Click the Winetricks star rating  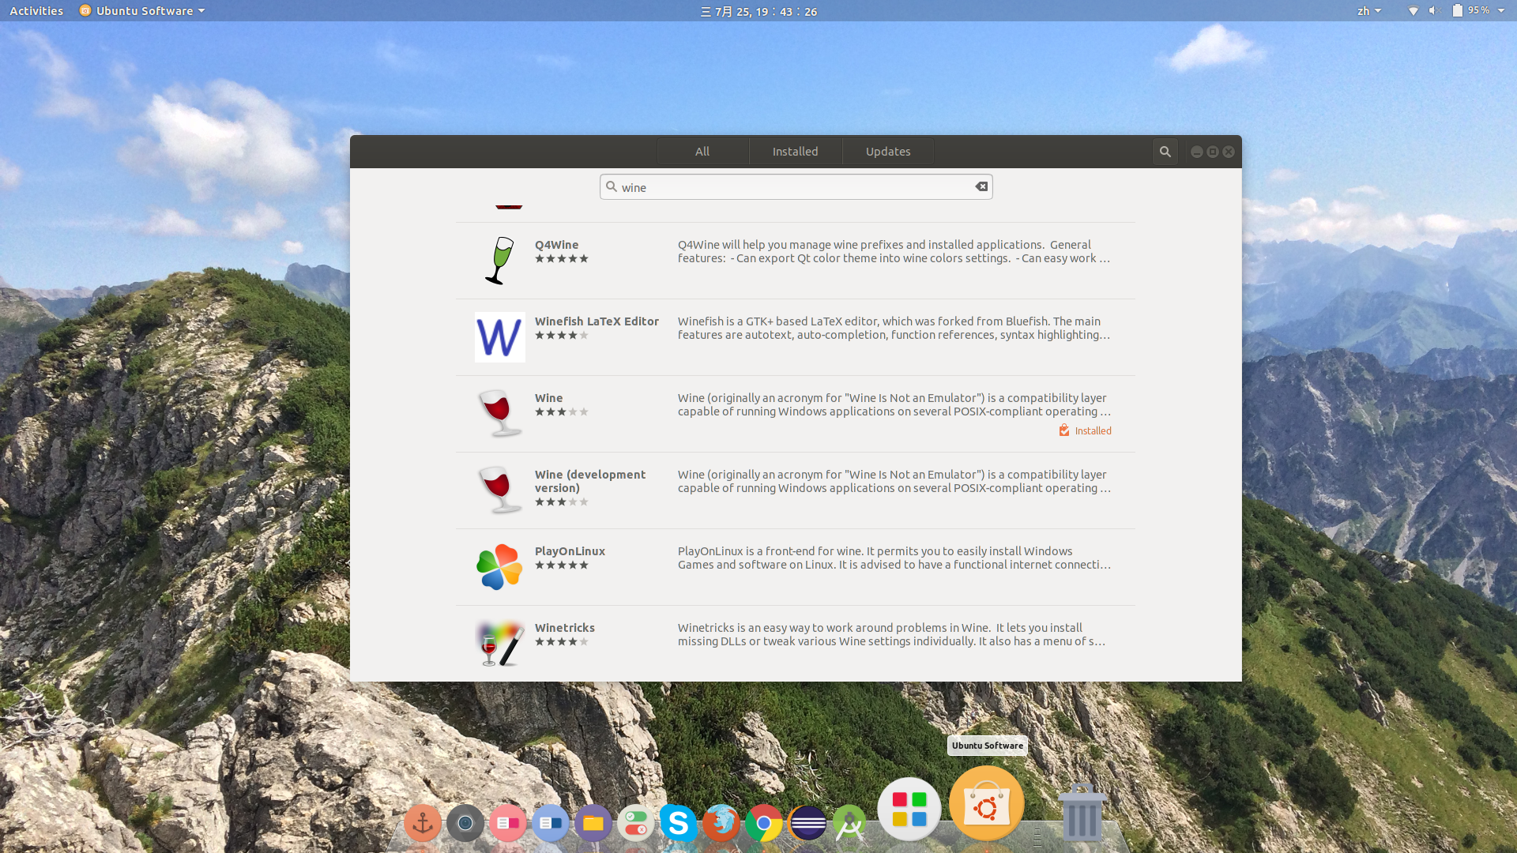click(x=562, y=642)
